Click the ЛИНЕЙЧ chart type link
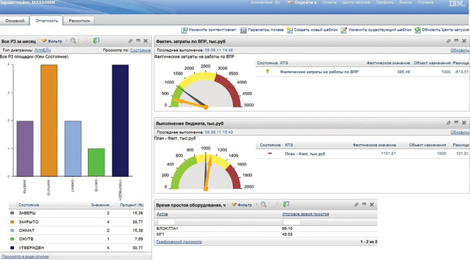The image size is (470, 260). coord(42,50)
